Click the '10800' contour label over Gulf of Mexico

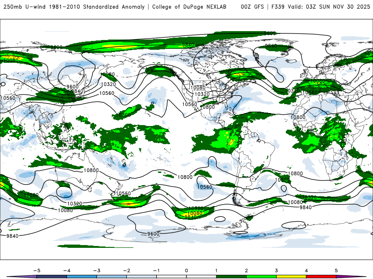(207, 107)
